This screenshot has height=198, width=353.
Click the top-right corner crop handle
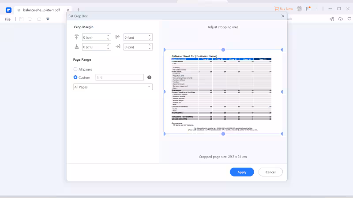click(x=282, y=50)
